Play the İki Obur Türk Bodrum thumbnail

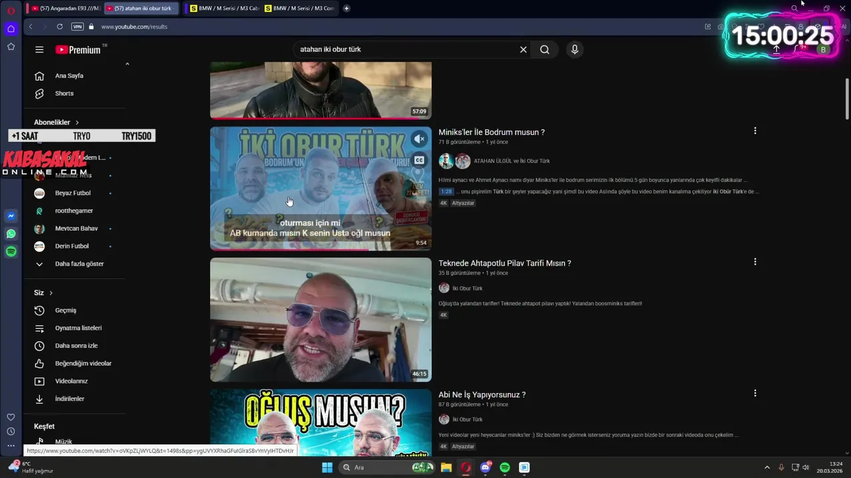pyautogui.click(x=320, y=189)
